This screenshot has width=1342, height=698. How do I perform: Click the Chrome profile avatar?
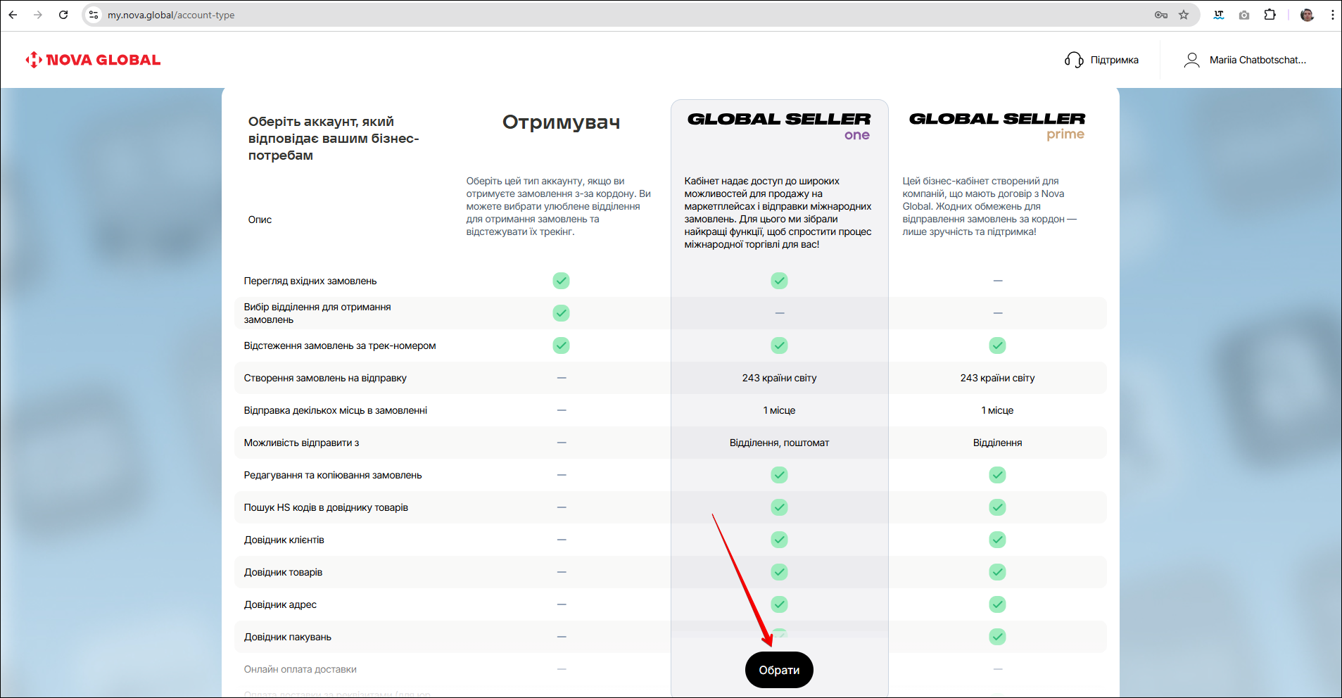click(1307, 15)
